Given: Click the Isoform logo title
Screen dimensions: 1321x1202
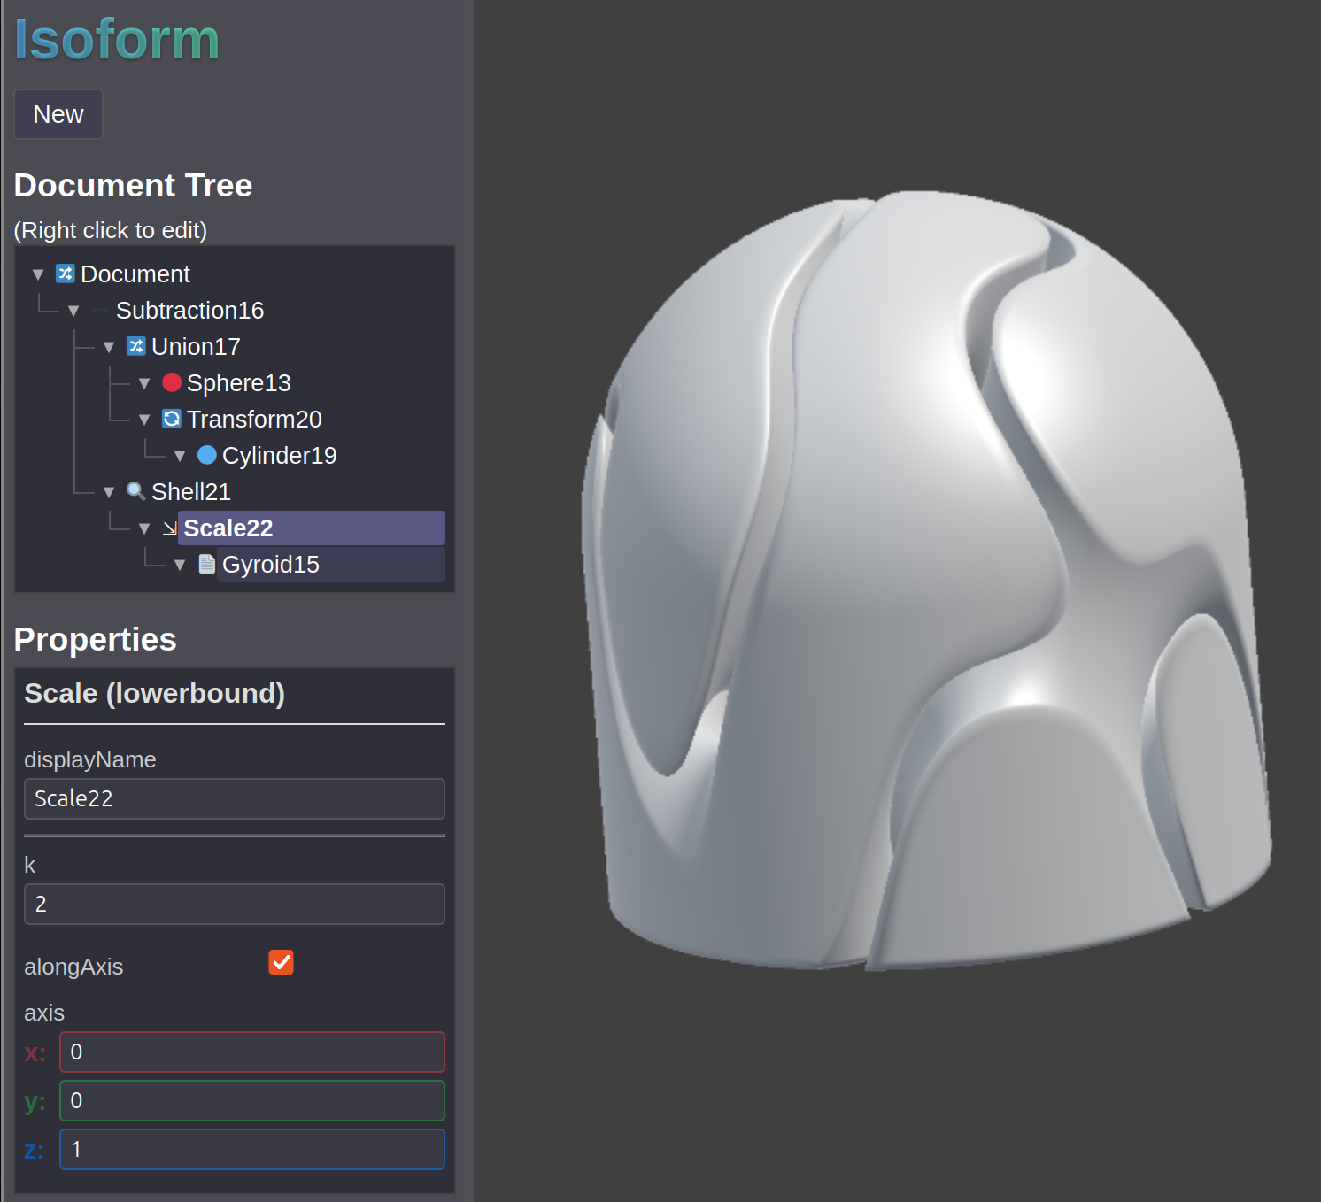Looking at the screenshot, I should 117,40.
